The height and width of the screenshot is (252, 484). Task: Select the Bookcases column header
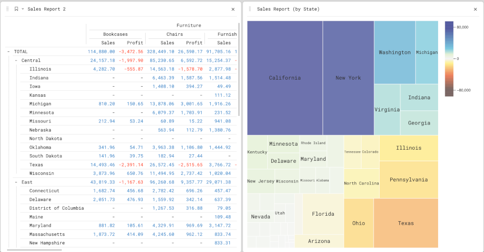(115, 34)
